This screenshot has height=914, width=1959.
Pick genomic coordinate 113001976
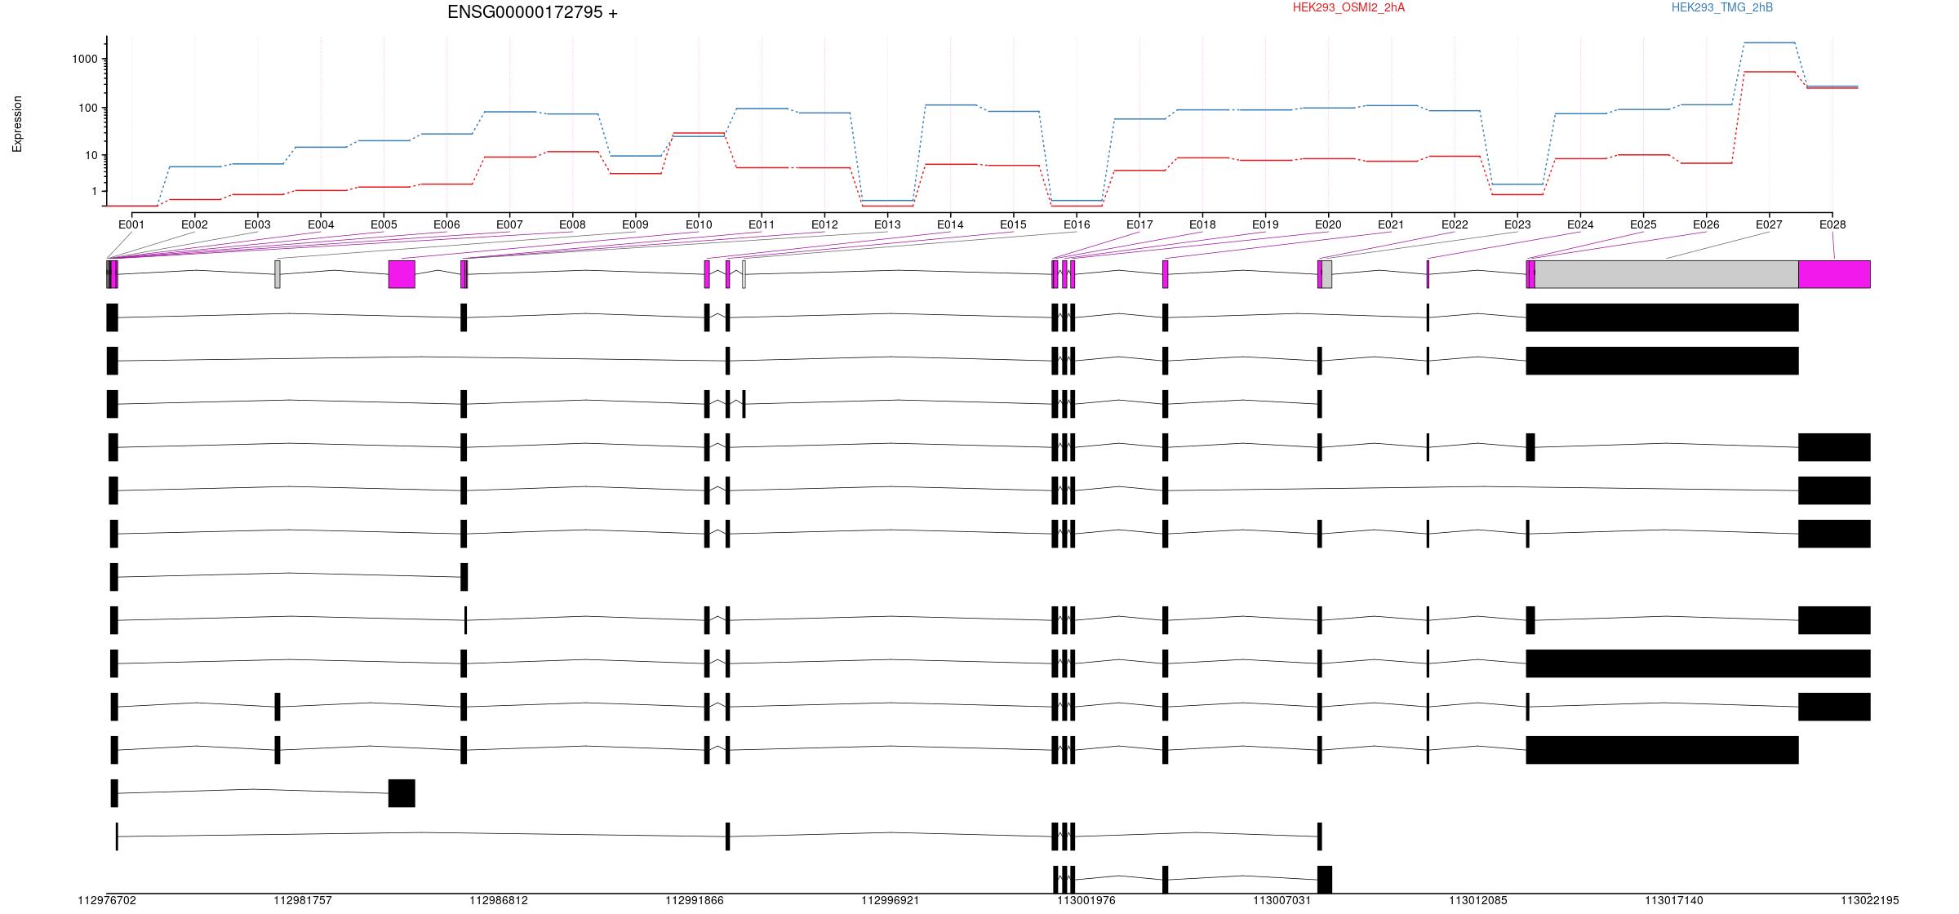(x=1086, y=900)
